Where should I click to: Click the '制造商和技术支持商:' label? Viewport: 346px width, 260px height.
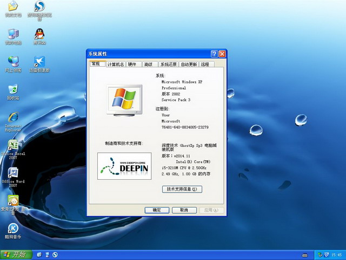point(124,144)
